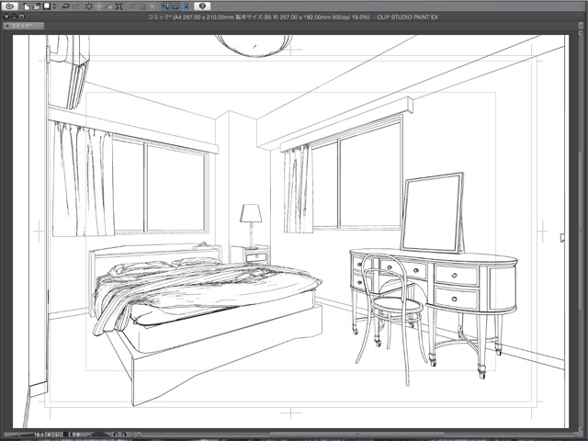Open CLIP STUDIO launcher icon
Screen dimensions: 588x441
pos(10,6)
